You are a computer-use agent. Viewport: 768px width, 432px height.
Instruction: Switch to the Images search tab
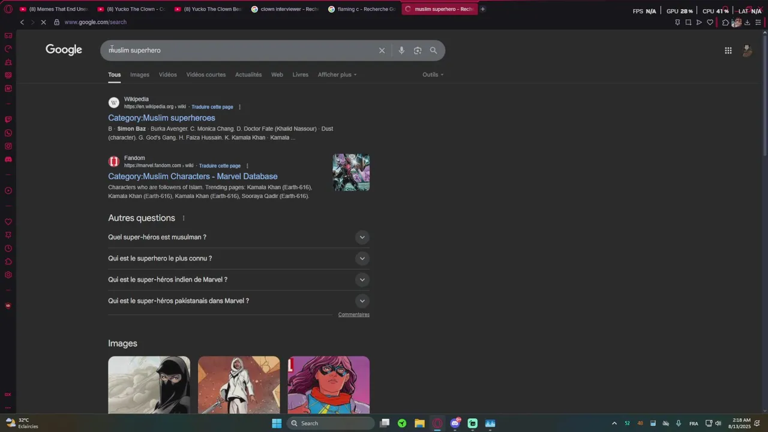tap(140, 74)
